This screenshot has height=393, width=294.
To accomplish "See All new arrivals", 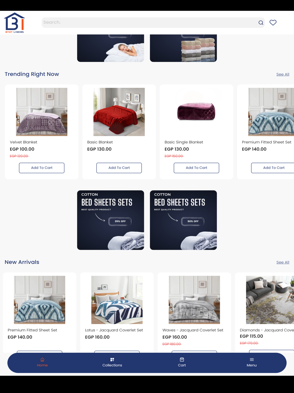I will click(283, 262).
